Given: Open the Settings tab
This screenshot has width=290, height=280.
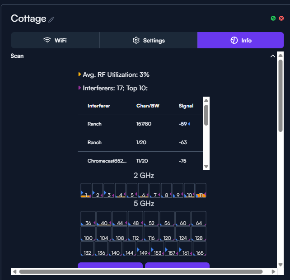Looking at the screenshot, I should tap(148, 40).
